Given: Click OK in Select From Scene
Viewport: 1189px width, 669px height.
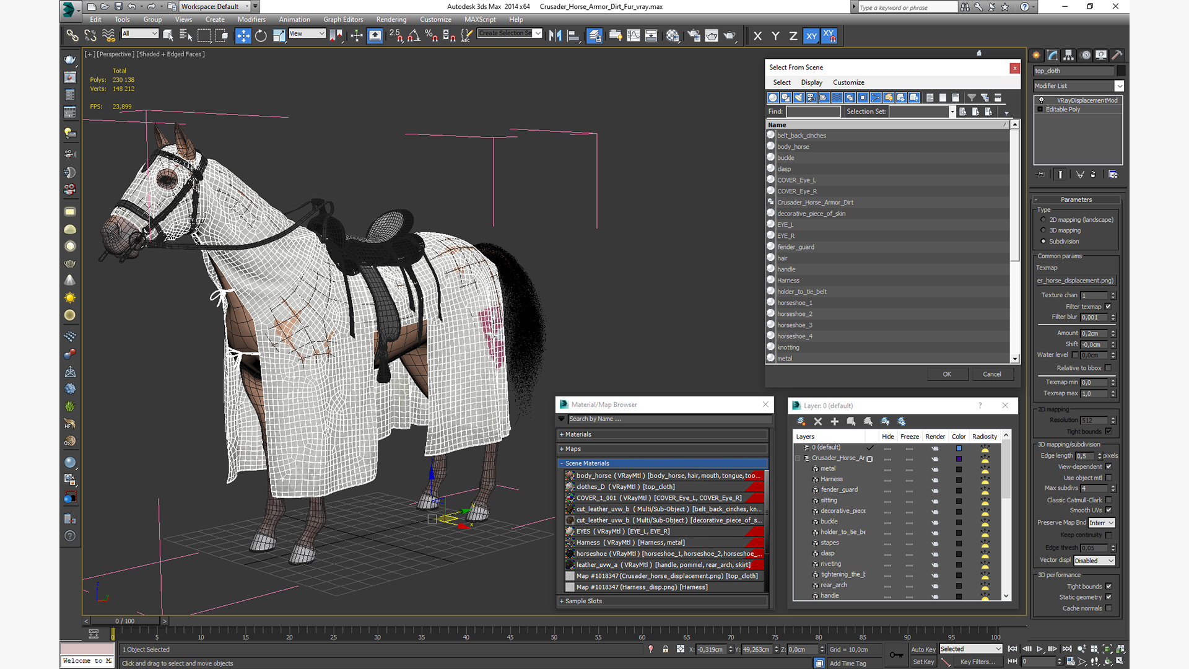Looking at the screenshot, I should 947,374.
